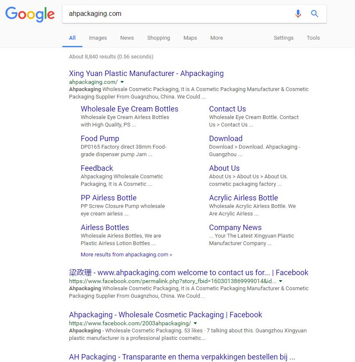The image size is (355, 362).
Task: Open the Contact Us sitelink
Action: (x=227, y=109)
